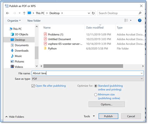Image resolution: width=148 pixels, height=124 pixels.
Task: Click the search magnifier icon
Action: point(140,13)
